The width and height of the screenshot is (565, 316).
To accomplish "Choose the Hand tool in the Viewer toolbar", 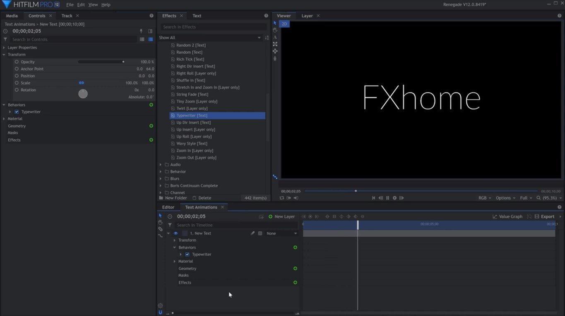I will (275, 30).
